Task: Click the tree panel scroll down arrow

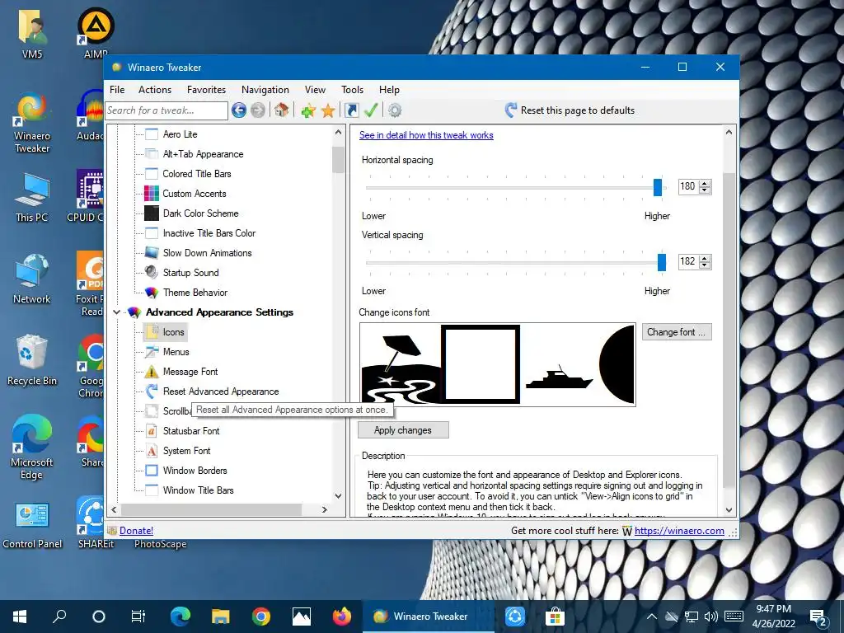Action: (338, 495)
